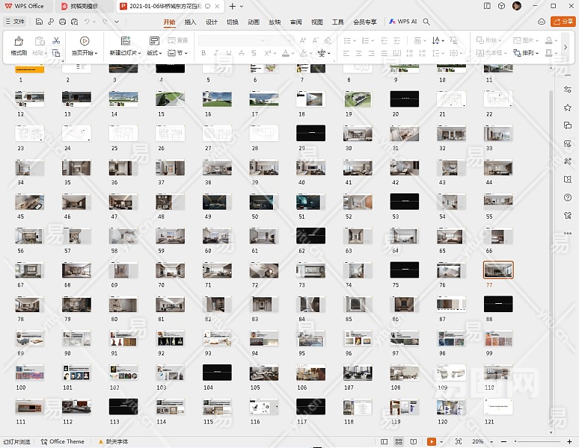
Task: Switch to reading view in status bar
Action: click(x=413, y=442)
